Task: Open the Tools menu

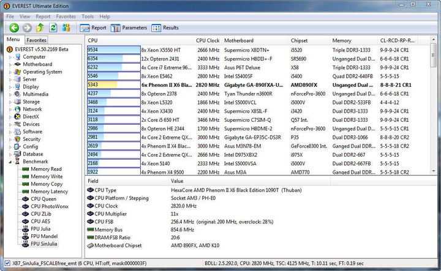Action: click(x=88, y=17)
